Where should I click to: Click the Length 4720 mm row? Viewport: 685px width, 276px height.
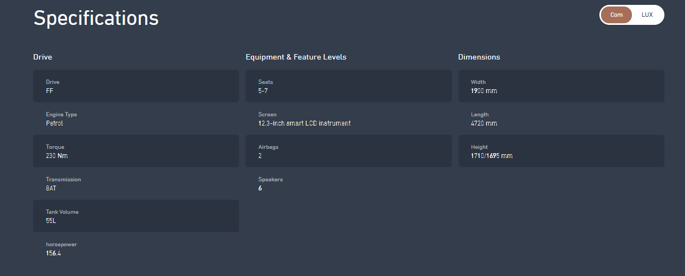click(x=561, y=119)
